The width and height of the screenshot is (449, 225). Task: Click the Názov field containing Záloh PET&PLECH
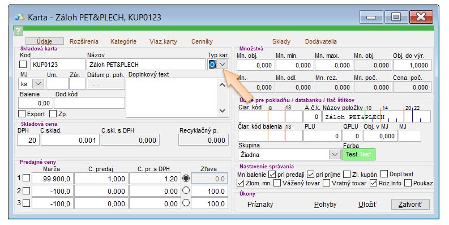[x=146, y=65]
